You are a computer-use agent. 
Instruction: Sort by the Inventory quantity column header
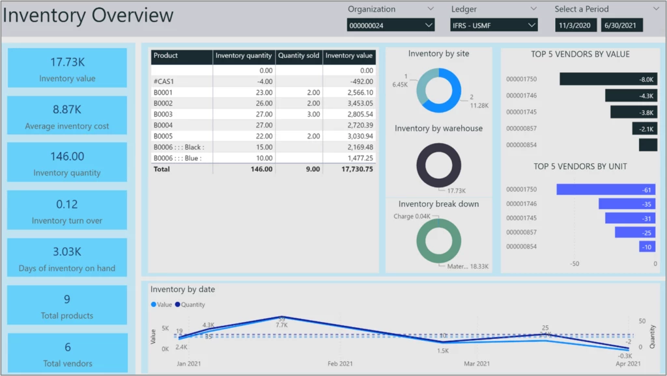pos(244,57)
